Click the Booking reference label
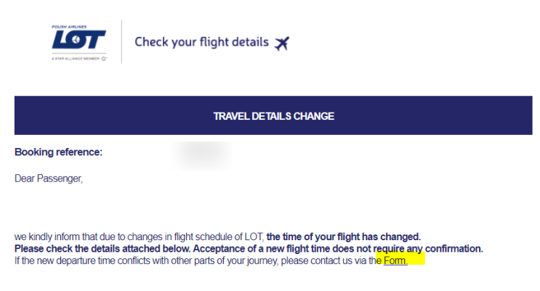This screenshot has height=291, width=540. click(59, 152)
